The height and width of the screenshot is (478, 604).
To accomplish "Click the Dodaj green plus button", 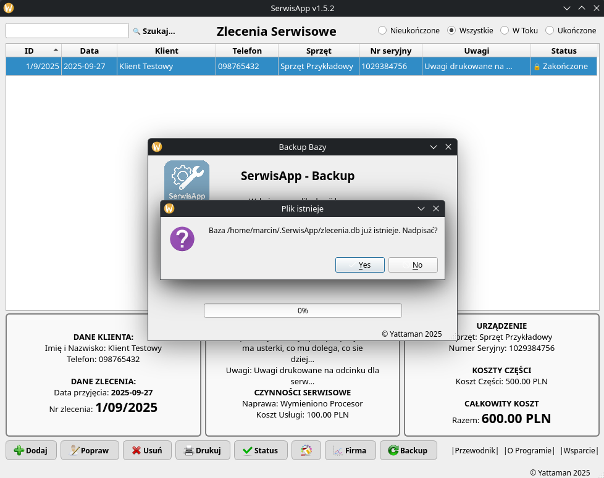I will [x=31, y=450].
